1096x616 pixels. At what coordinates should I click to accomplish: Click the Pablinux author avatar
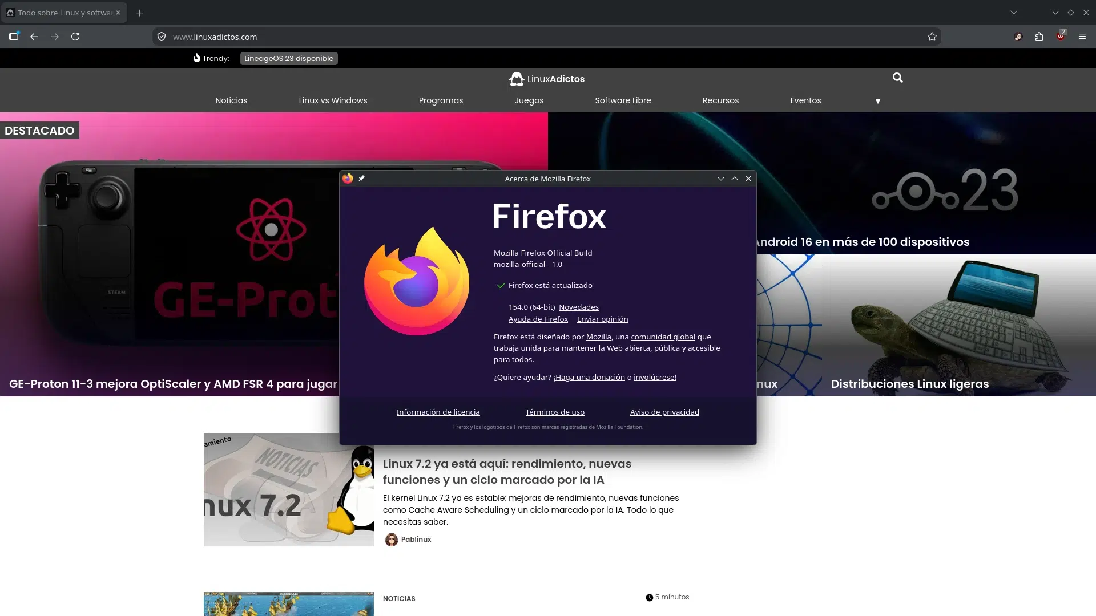(x=391, y=539)
